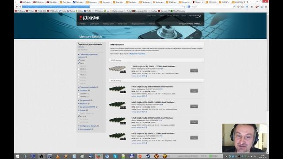Click info icon beside Szybkość

[89, 91]
